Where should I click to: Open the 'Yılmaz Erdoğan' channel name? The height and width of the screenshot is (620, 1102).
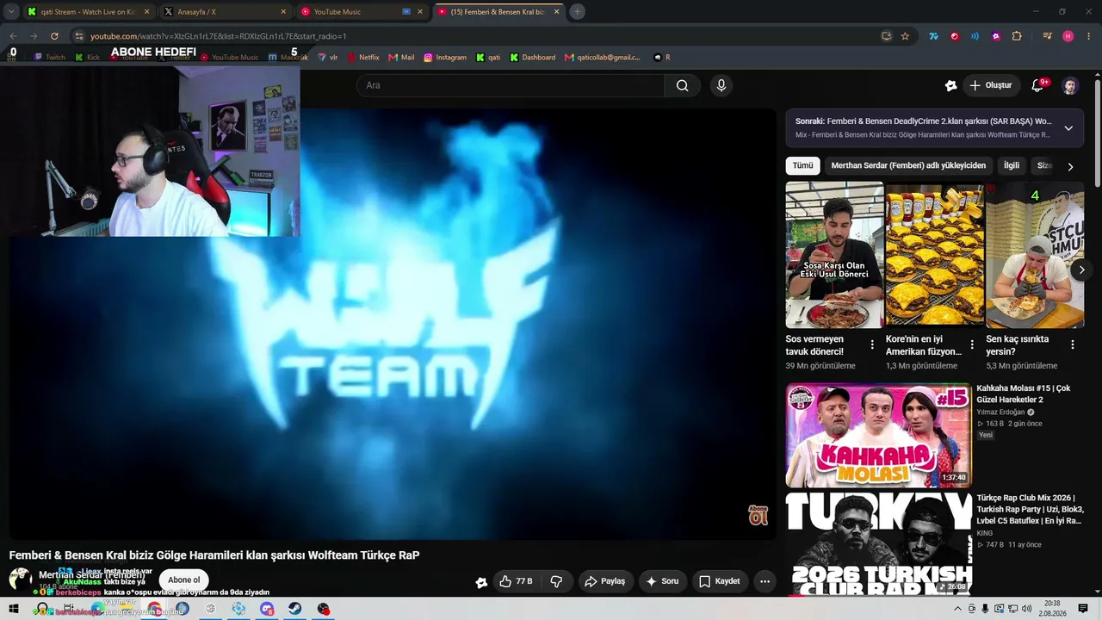coord(1002,412)
